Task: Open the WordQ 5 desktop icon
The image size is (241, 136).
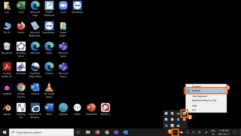Action: [105, 108]
